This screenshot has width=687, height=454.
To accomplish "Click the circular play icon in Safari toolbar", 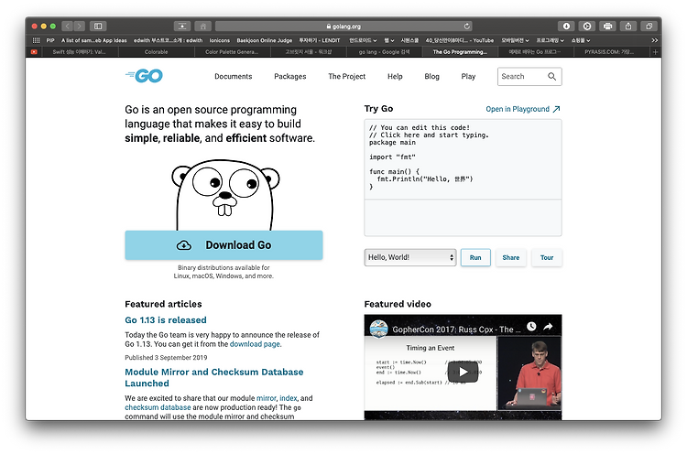I will point(586,27).
